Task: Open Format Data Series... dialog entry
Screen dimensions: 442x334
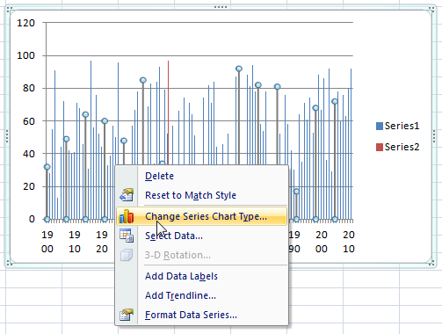Action: coord(191,315)
